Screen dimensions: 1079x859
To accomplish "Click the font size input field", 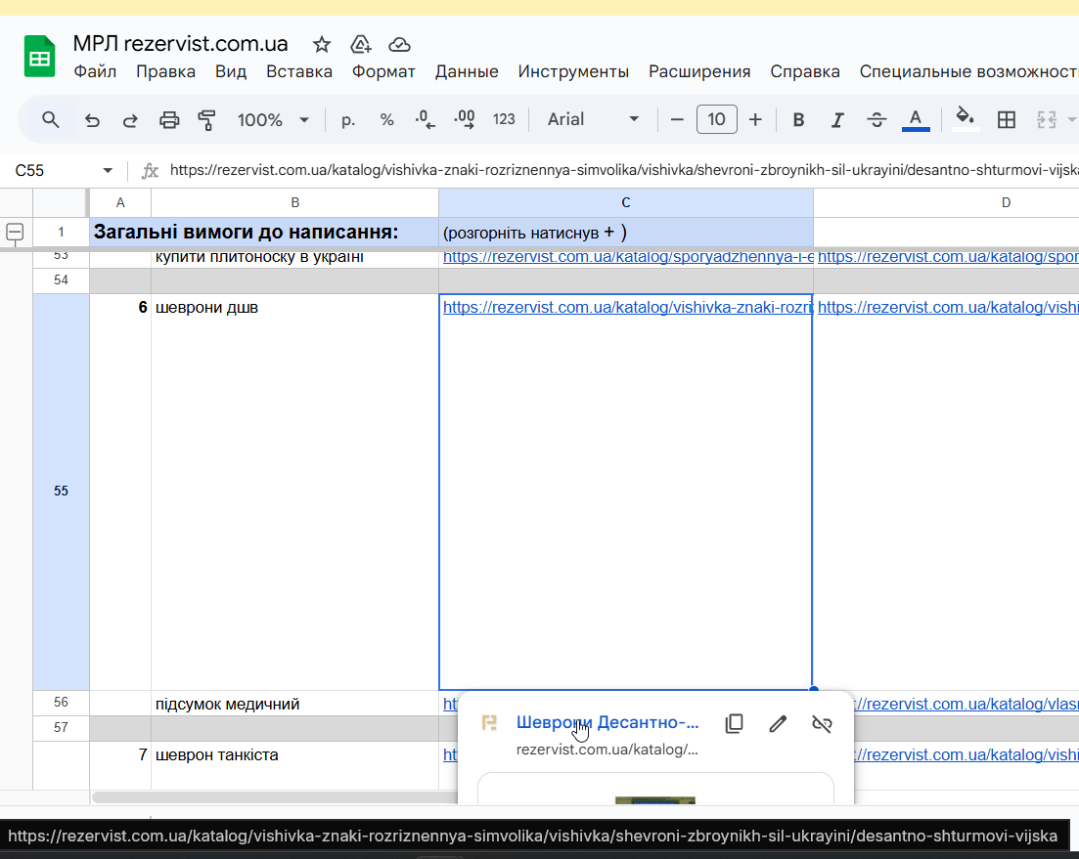I will pyautogui.click(x=716, y=119).
